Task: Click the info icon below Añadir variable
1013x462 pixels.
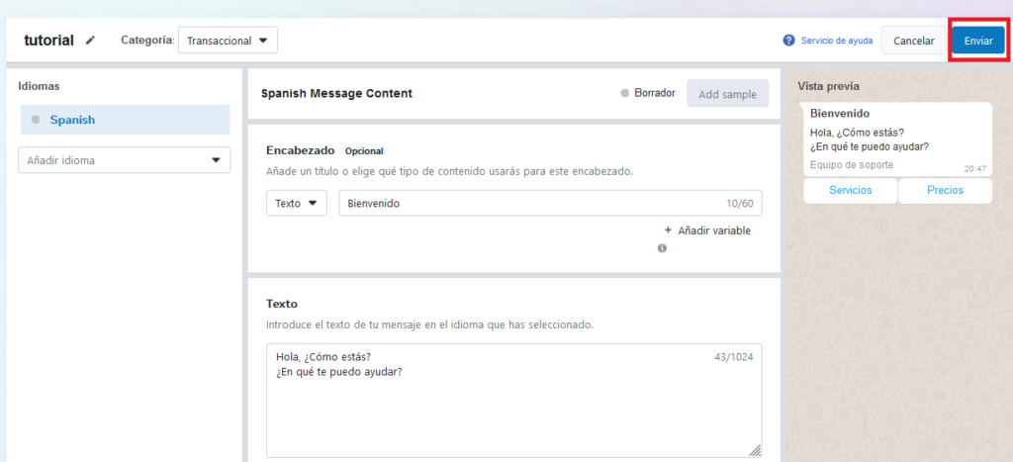Action: [662, 248]
